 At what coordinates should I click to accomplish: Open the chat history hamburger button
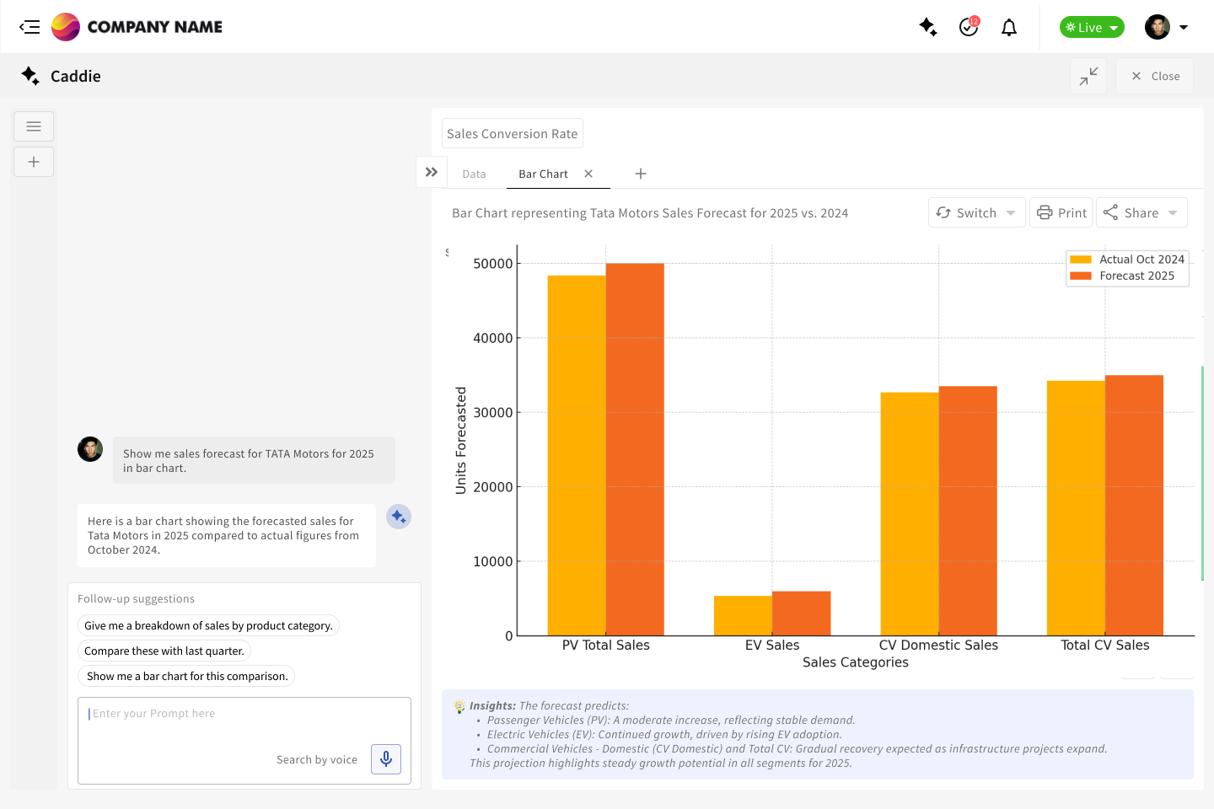34,126
